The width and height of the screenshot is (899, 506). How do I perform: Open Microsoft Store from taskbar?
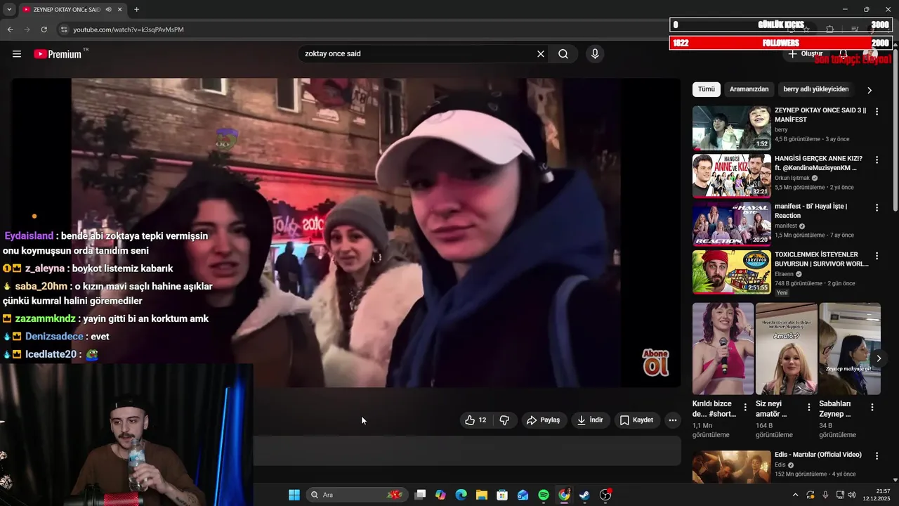click(x=502, y=495)
